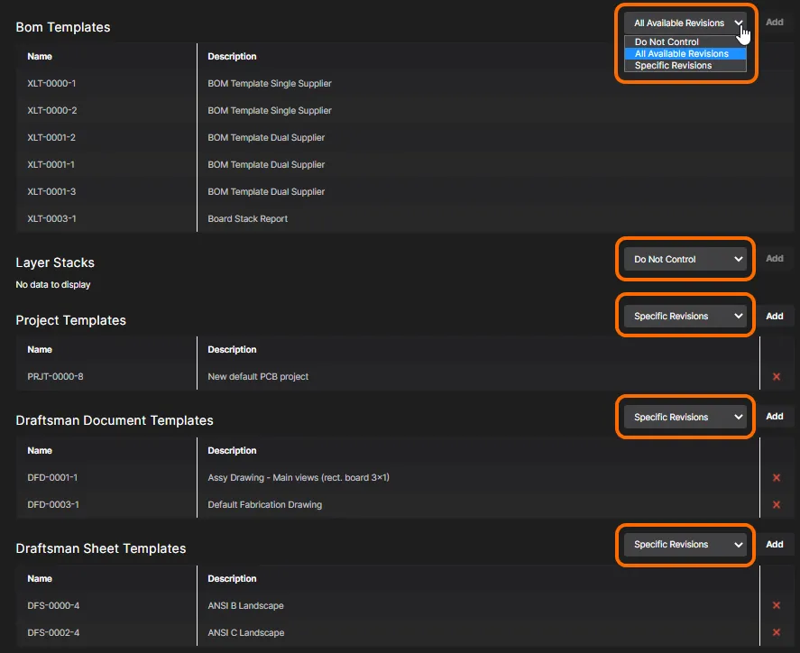Open the Layer Stacks revision control dropdown

685,260
